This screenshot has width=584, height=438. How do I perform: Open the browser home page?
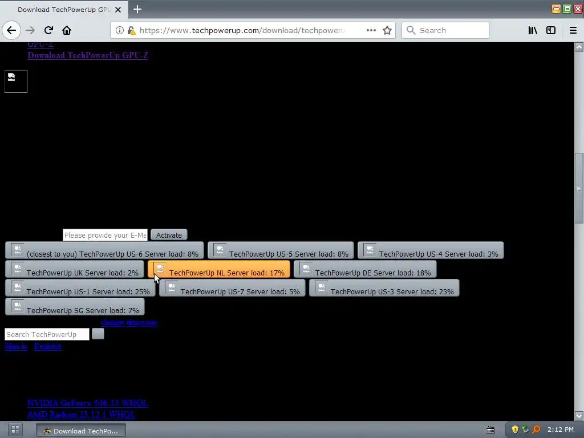[x=67, y=30]
